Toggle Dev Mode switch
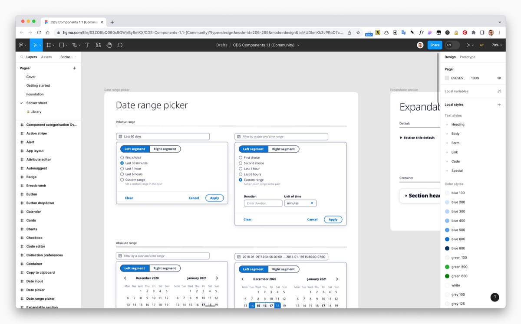 452,45
